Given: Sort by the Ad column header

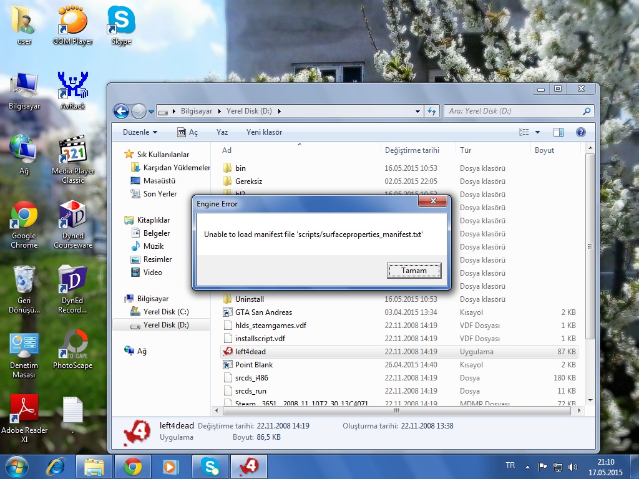Looking at the screenshot, I should point(299,150).
